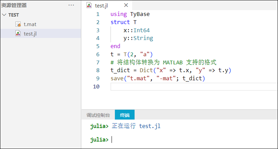Click line number 1 in the gutter
278x149 pixels.
[x=98, y=14]
